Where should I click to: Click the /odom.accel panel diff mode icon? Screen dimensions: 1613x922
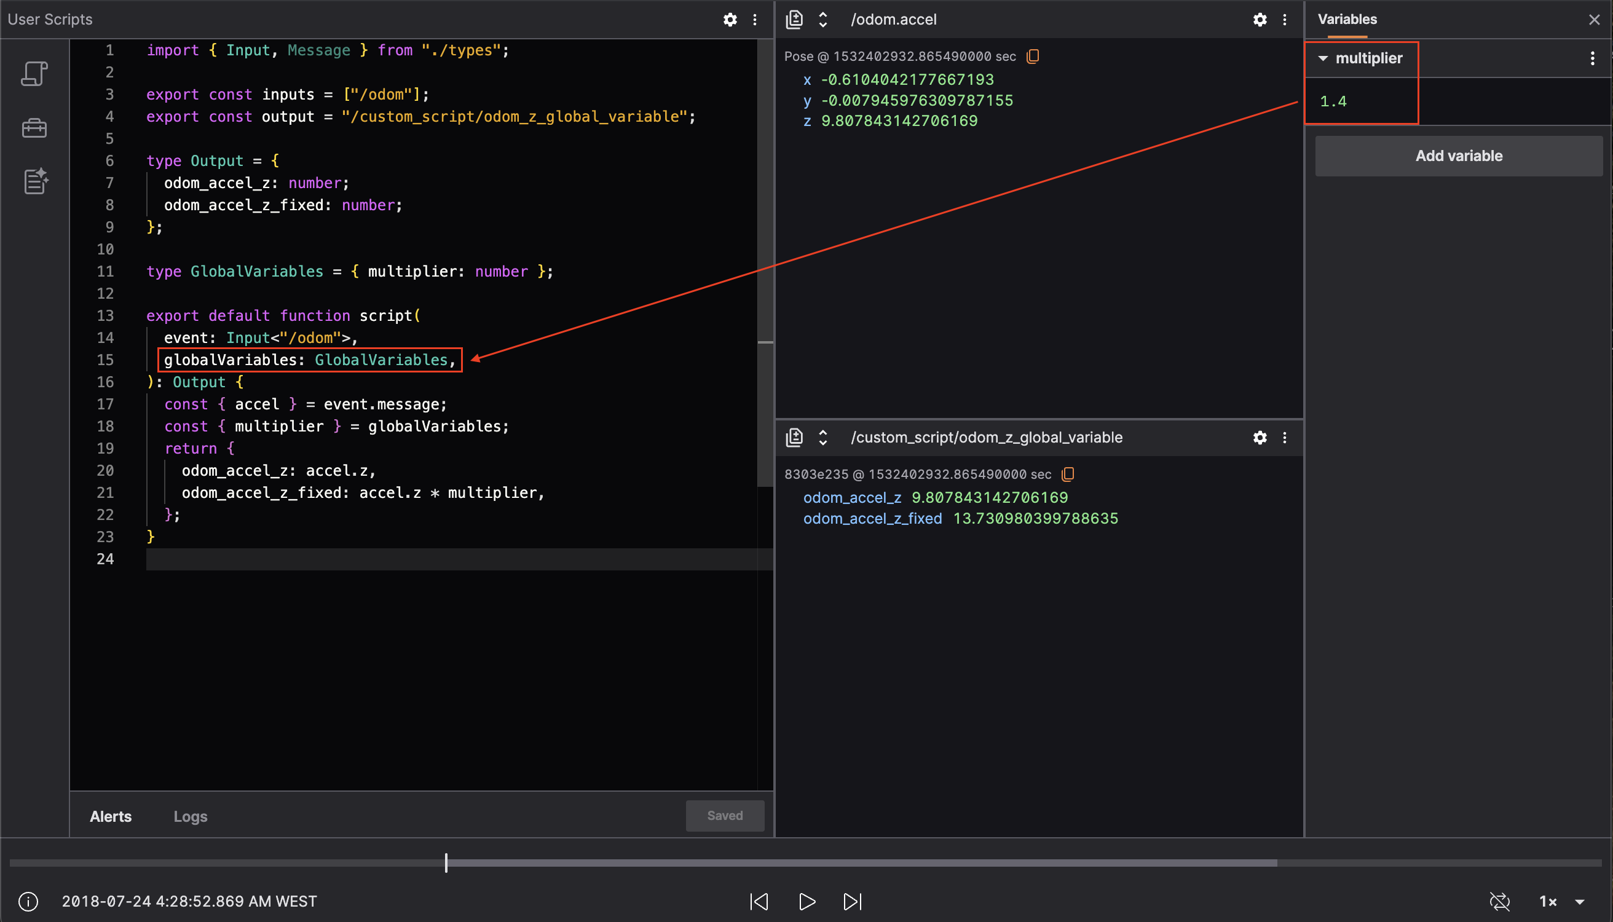coord(794,20)
